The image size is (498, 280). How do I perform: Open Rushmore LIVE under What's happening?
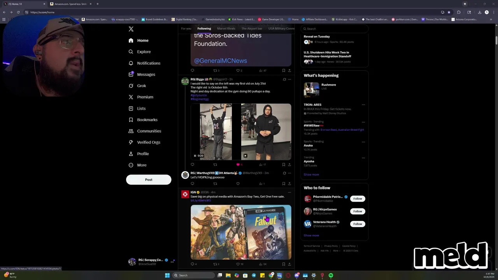point(335,89)
